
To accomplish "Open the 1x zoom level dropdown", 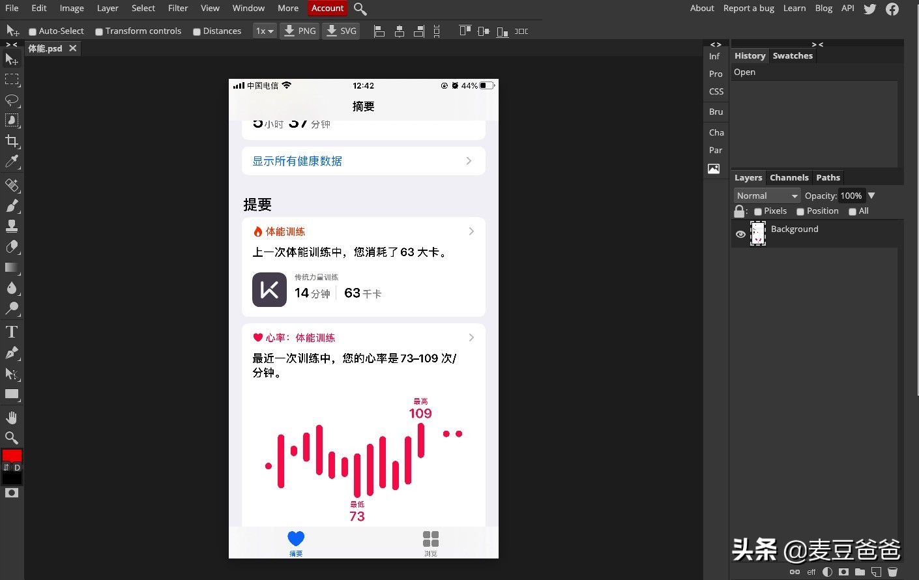I will 264,31.
